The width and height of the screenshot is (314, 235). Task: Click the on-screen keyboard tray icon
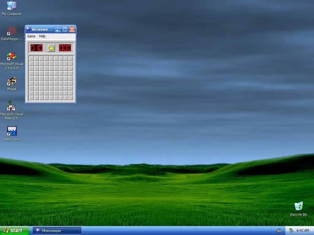(279, 231)
